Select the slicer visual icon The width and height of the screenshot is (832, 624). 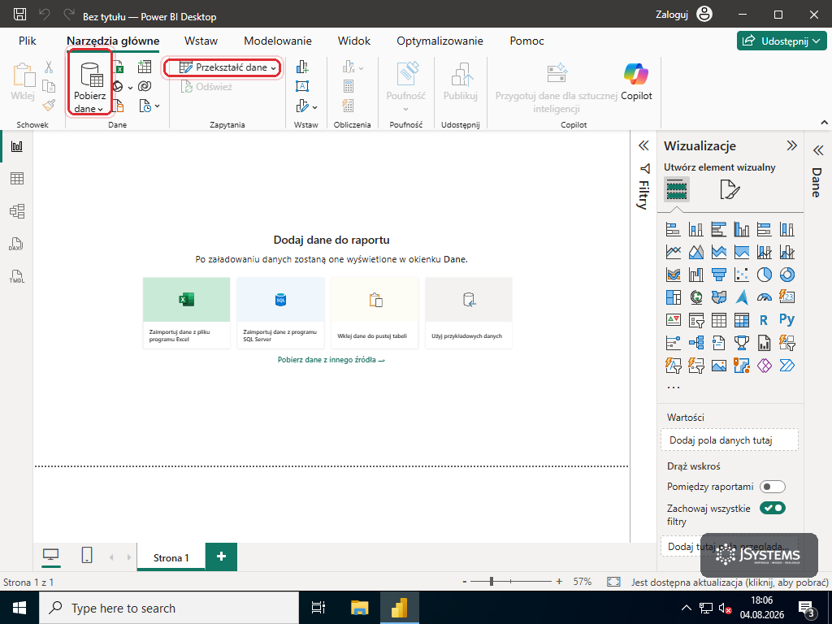[696, 320]
